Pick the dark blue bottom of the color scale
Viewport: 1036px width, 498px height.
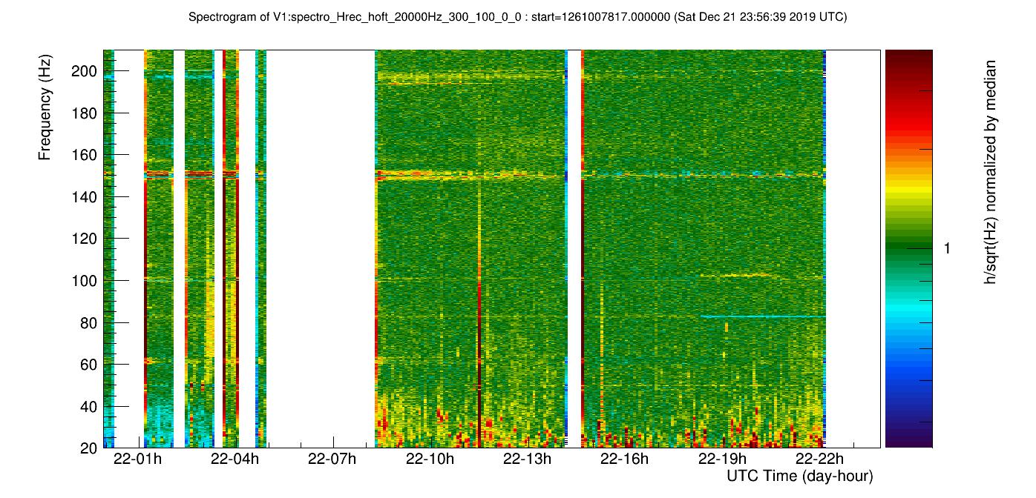click(908, 442)
